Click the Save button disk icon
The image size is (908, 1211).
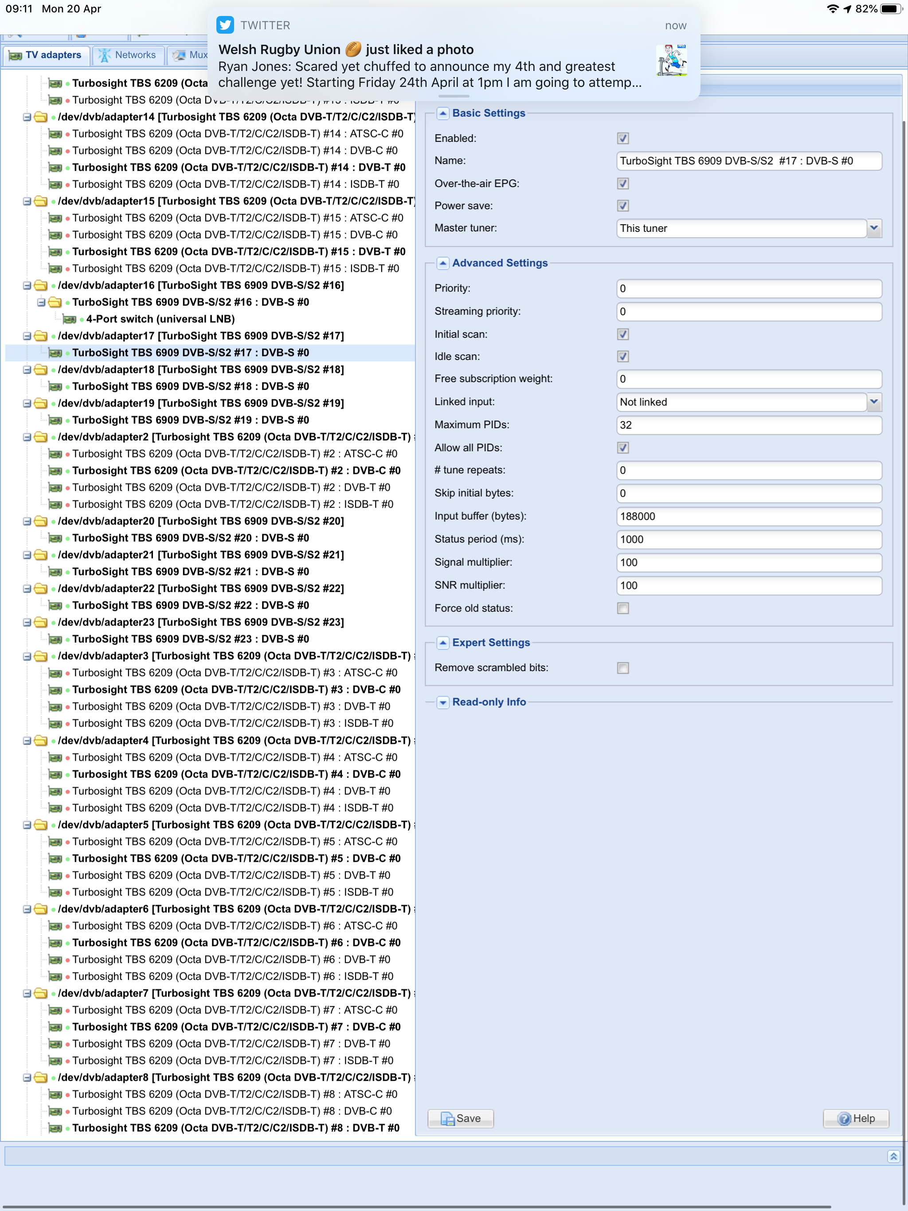pyautogui.click(x=447, y=1118)
